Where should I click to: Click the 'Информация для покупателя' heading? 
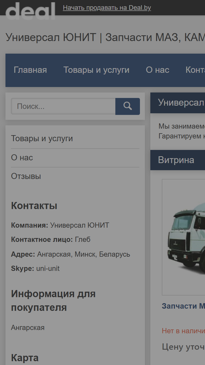(x=53, y=301)
